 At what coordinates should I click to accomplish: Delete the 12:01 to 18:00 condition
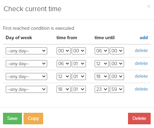pyautogui.click(x=141, y=76)
